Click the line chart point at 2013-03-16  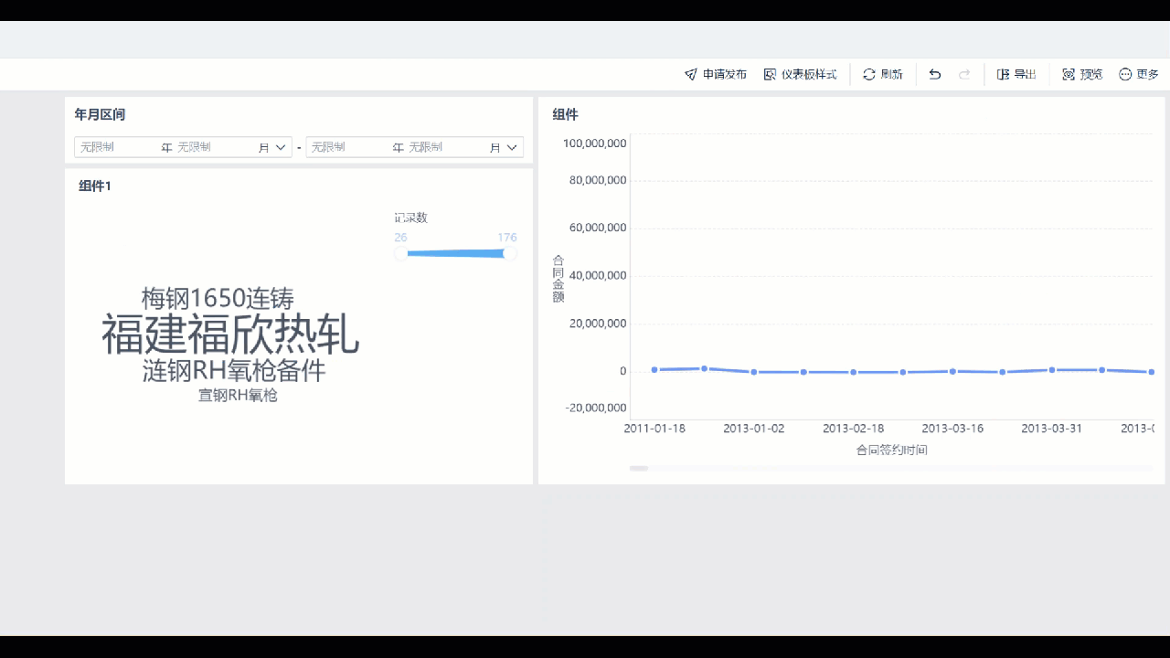952,371
